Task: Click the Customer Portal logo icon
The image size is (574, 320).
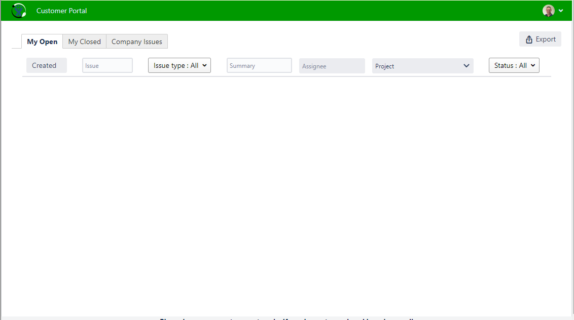Action: (19, 11)
